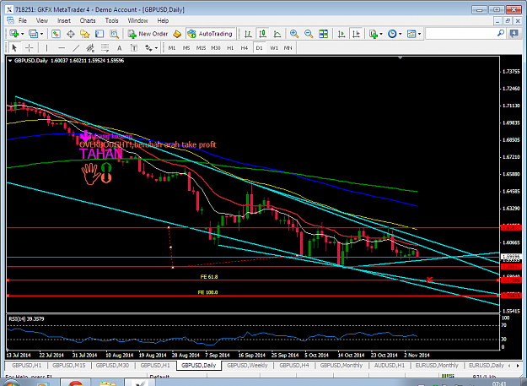Select the Fibonacci Retracement tool
Viewport: 527px width, 386px height.
[105, 48]
